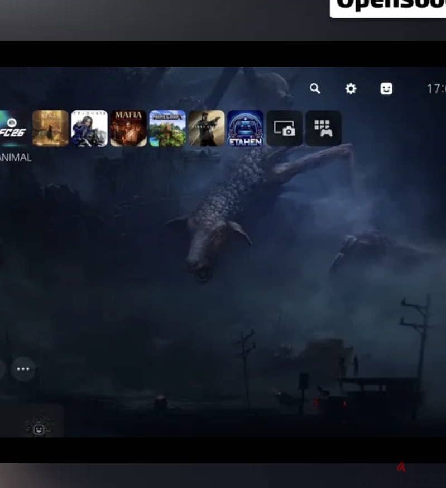446x488 pixels.
Task: Open the Settings gear icon
Action: point(351,89)
